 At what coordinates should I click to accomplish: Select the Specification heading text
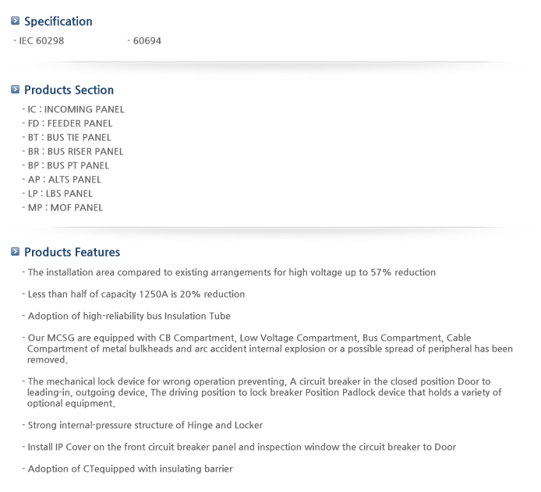[x=58, y=21]
